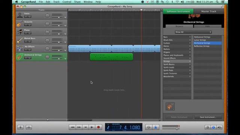Image resolution: width=240 pixels, height=135 pixels.
Task: Expand automation arrow on Piano track
Action: pos(65,34)
